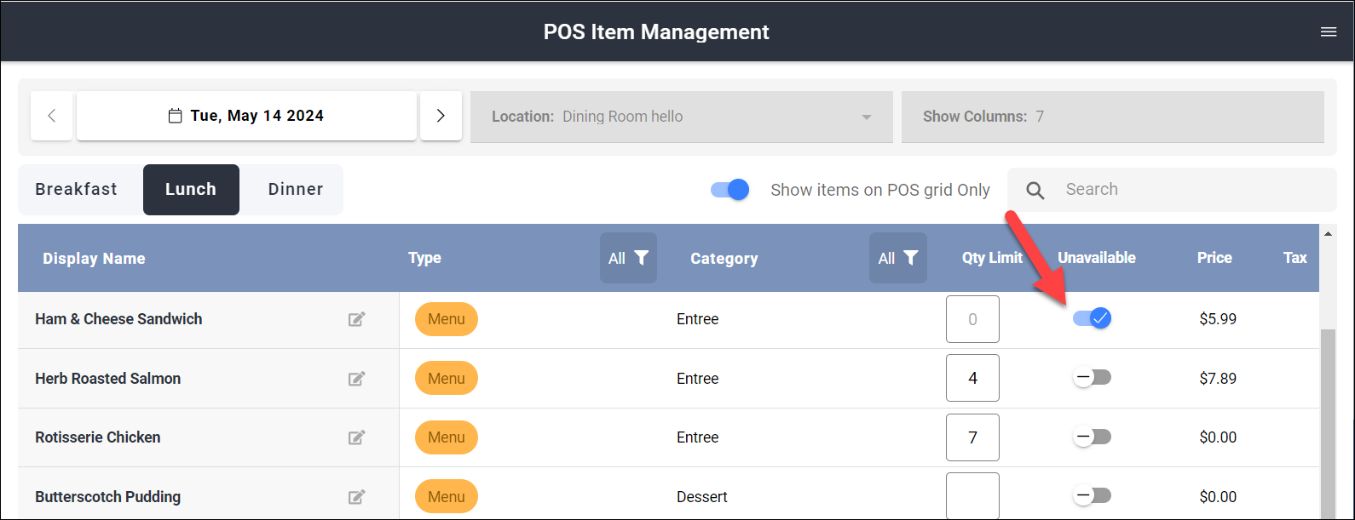Switch to the Dinner tab
The width and height of the screenshot is (1355, 520).
296,189
